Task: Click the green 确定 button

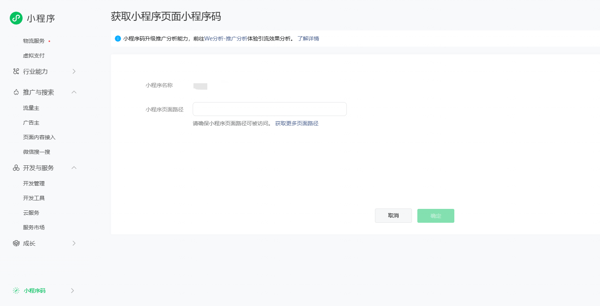Action: [436, 216]
